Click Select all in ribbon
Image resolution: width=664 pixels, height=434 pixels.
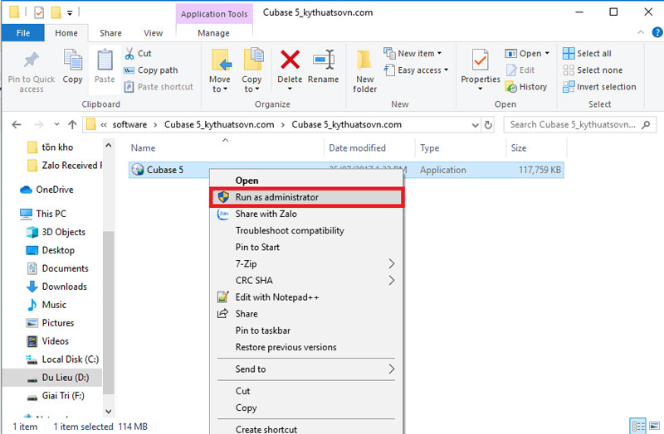point(587,53)
